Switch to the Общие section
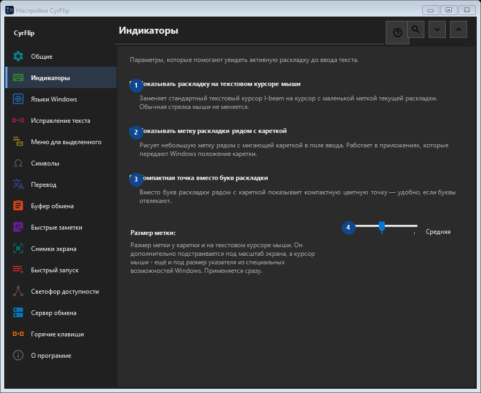 [x=61, y=57]
